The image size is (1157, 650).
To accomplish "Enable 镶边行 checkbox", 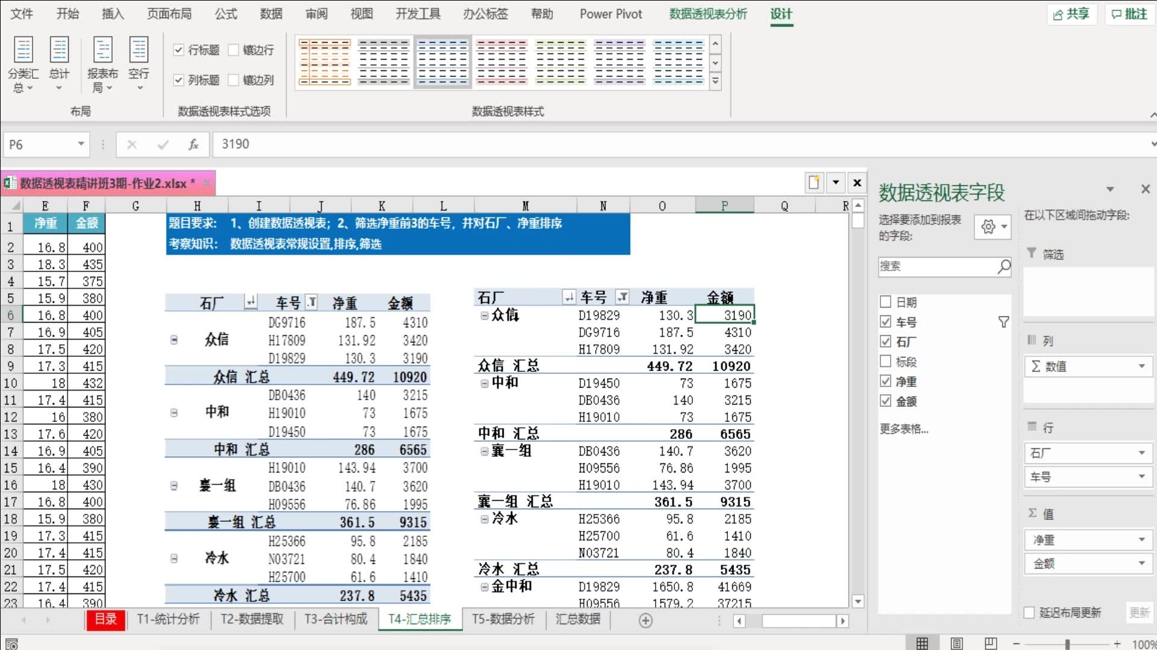I will click(x=233, y=49).
